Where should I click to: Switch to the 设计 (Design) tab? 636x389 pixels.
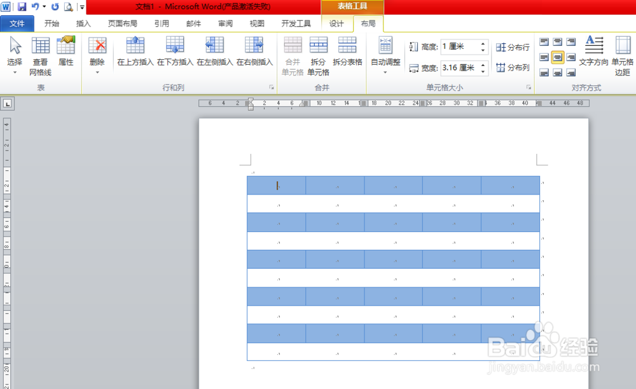coord(336,23)
